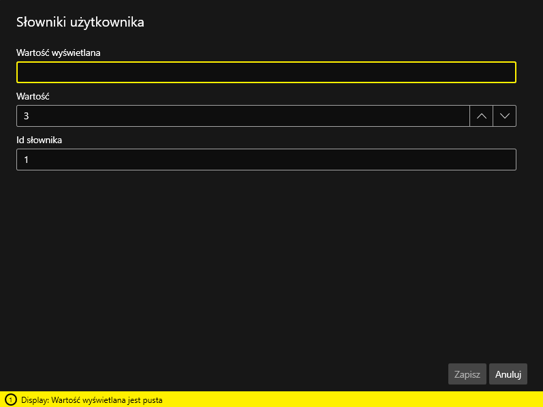The width and height of the screenshot is (543, 407).
Task: Decrement the Wartość value by one
Action: [x=504, y=116]
